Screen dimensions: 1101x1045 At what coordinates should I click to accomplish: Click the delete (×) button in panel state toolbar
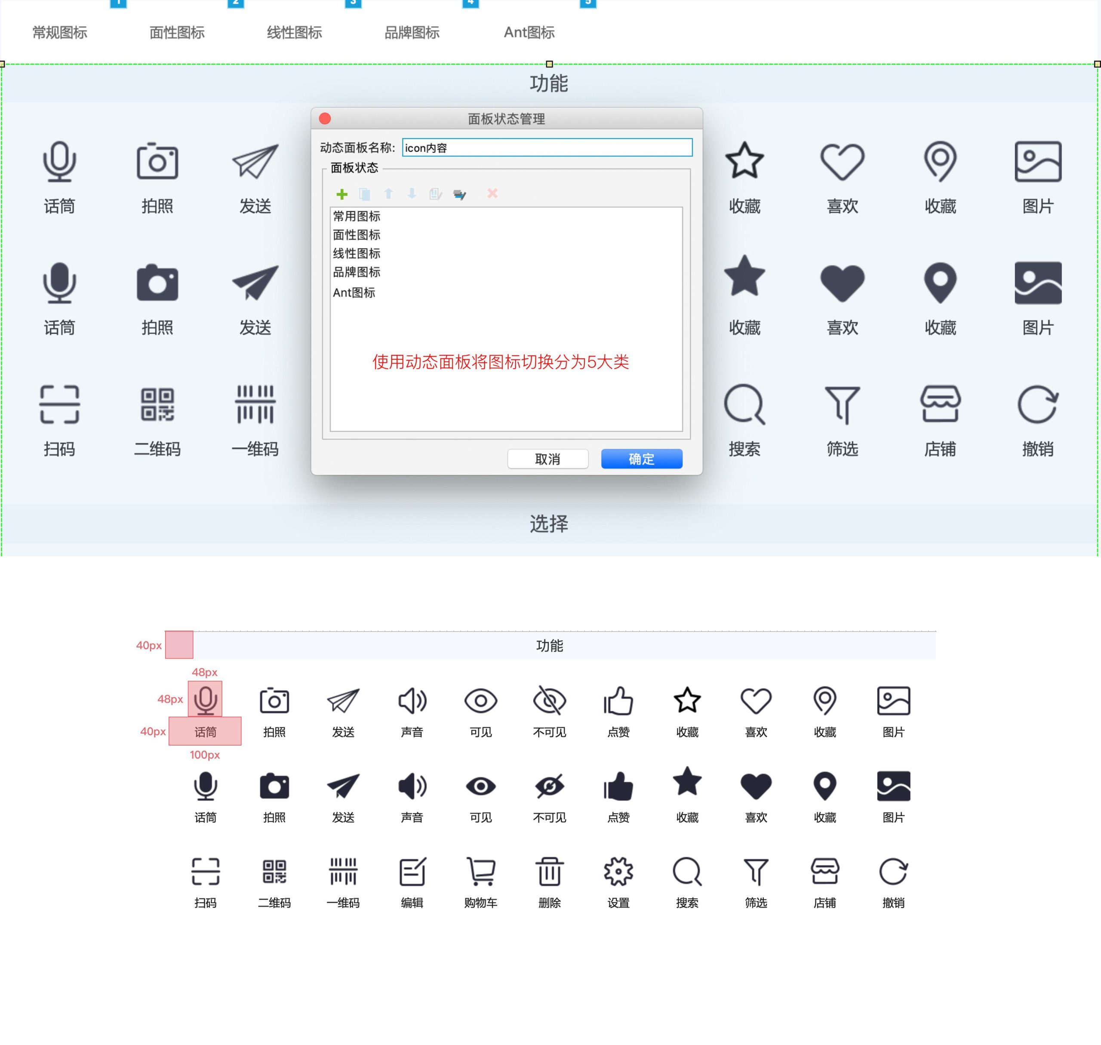click(x=493, y=194)
